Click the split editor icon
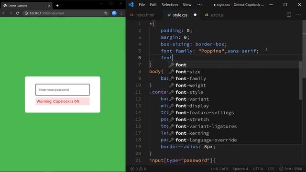This screenshot has width=306, height=172. (x=289, y=15)
